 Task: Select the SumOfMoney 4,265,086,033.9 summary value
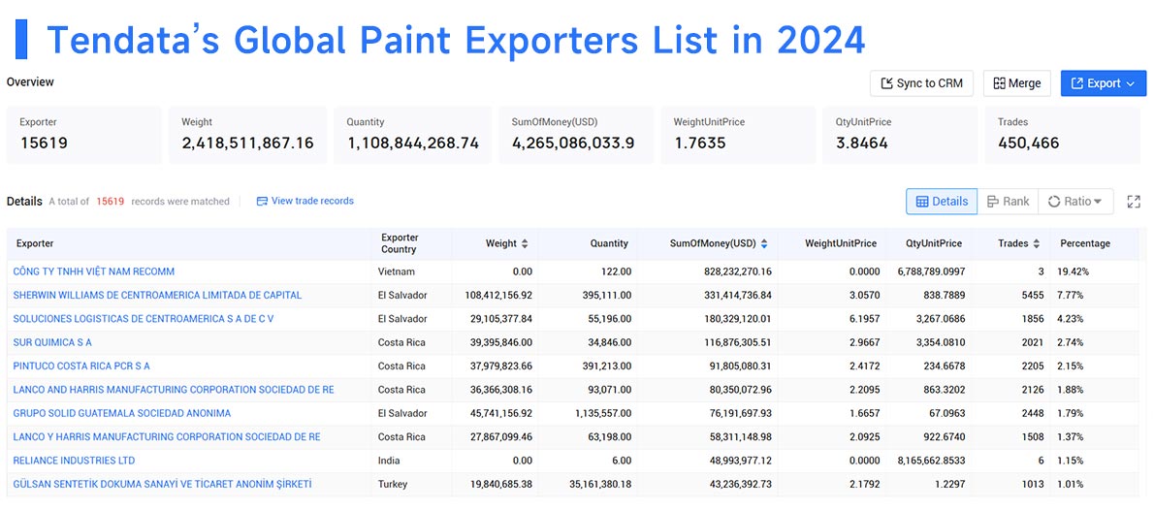[573, 143]
